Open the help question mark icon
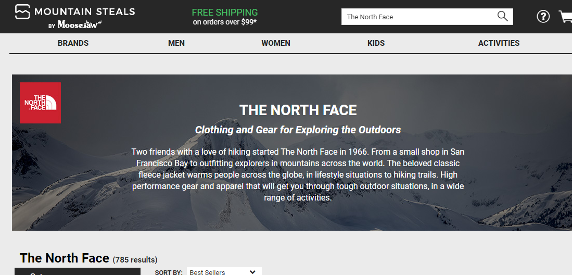572x275 pixels. (543, 17)
